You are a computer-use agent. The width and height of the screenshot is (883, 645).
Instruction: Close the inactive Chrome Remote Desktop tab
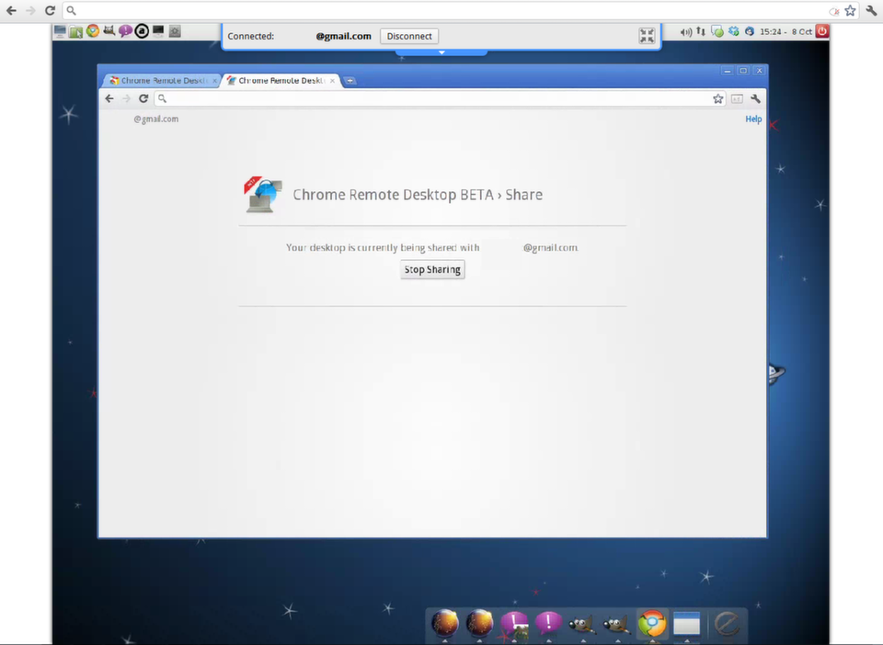click(214, 81)
